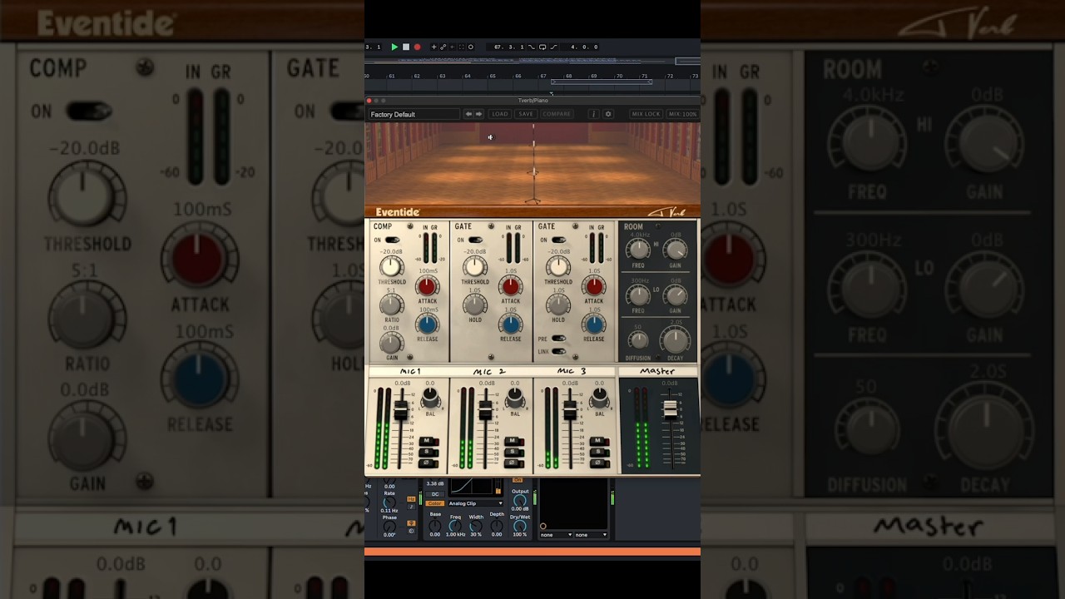Mute Mic 1 with the M button
Viewport: 1065px width, 599px height.
pos(428,441)
